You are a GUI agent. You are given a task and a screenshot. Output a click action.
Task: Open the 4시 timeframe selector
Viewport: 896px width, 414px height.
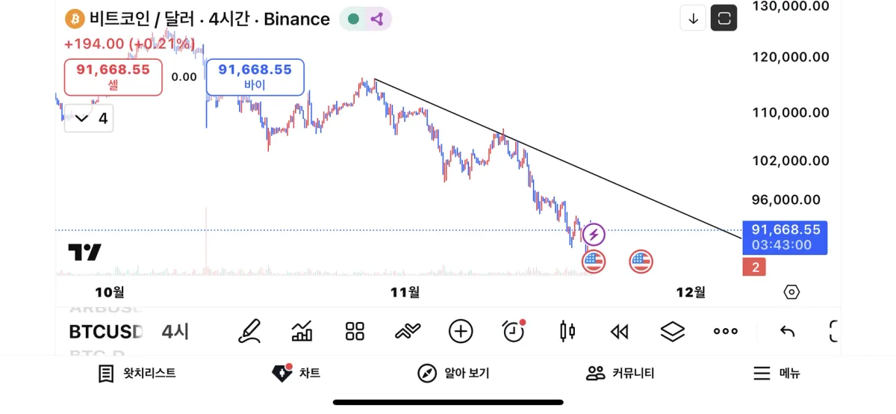(x=175, y=331)
